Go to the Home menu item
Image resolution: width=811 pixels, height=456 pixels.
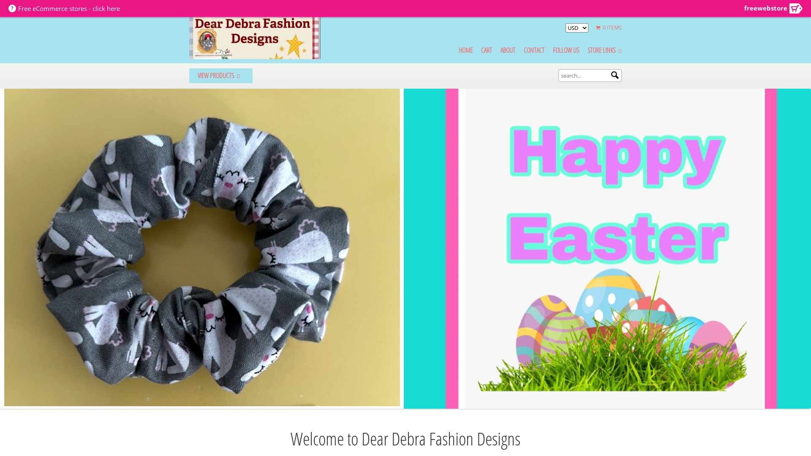tap(465, 50)
